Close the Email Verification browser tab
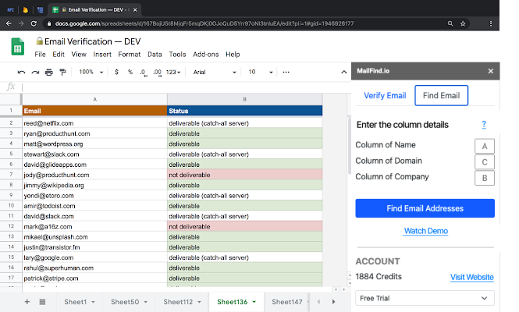This screenshot has height=312, width=519. point(135,10)
